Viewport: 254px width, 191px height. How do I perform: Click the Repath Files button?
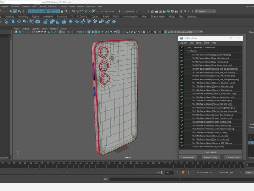point(188,157)
